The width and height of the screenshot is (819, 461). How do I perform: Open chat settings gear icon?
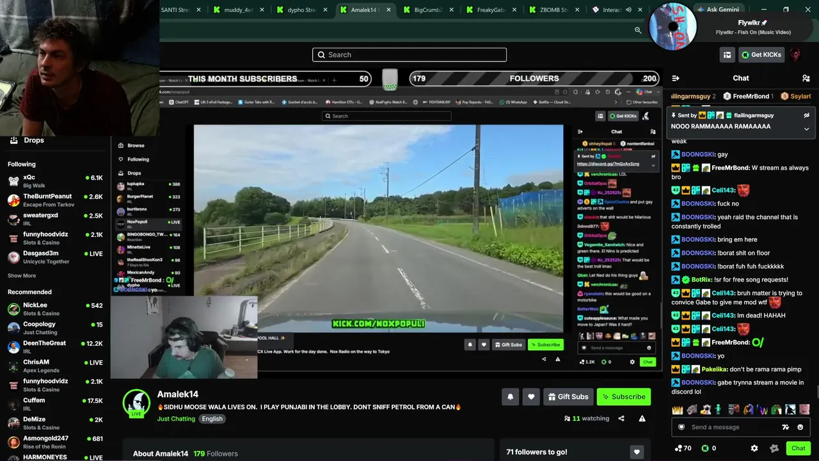pos(754,448)
